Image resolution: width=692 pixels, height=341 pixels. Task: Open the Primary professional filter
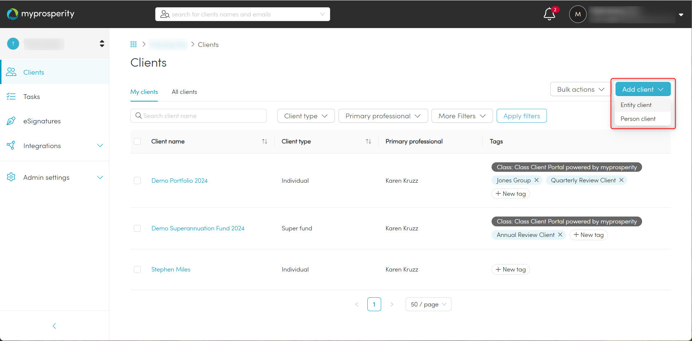[x=383, y=116]
